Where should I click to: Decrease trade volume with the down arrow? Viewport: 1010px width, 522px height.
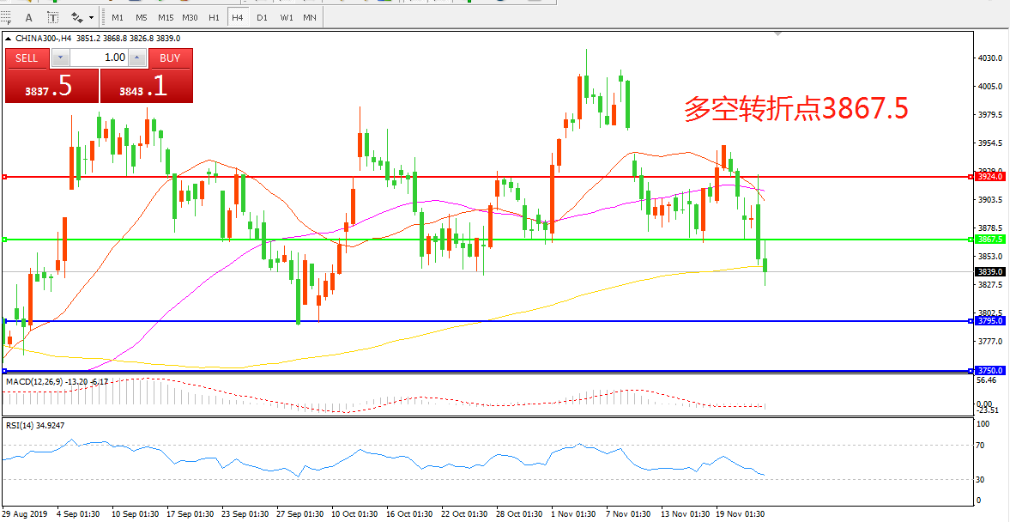[60, 58]
